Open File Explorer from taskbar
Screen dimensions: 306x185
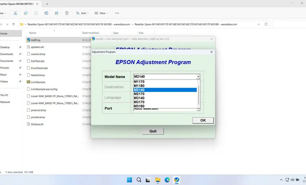point(158,180)
